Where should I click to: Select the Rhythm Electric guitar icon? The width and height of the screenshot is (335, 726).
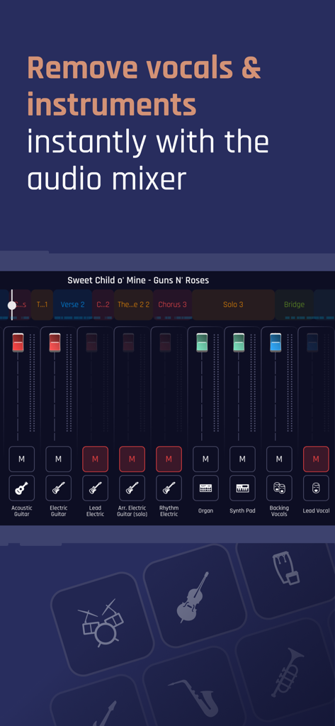coord(169,488)
